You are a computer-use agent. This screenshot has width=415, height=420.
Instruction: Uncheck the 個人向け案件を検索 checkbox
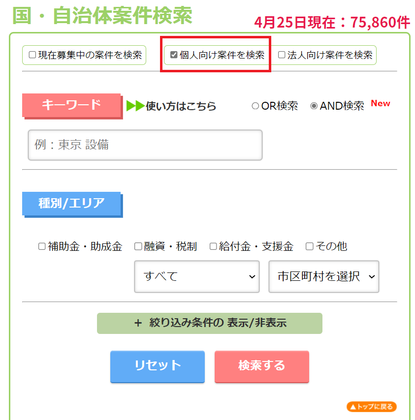coord(174,55)
